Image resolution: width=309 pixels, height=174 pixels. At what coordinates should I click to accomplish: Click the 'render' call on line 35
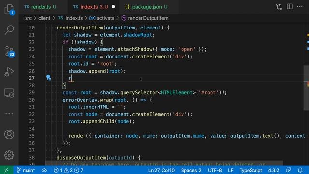click(77, 136)
